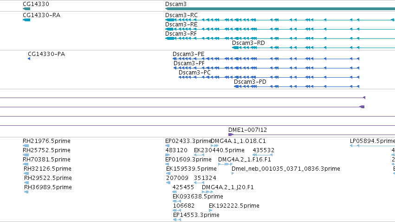
Task: Select the 207009 feature label
Action: tap(177, 178)
